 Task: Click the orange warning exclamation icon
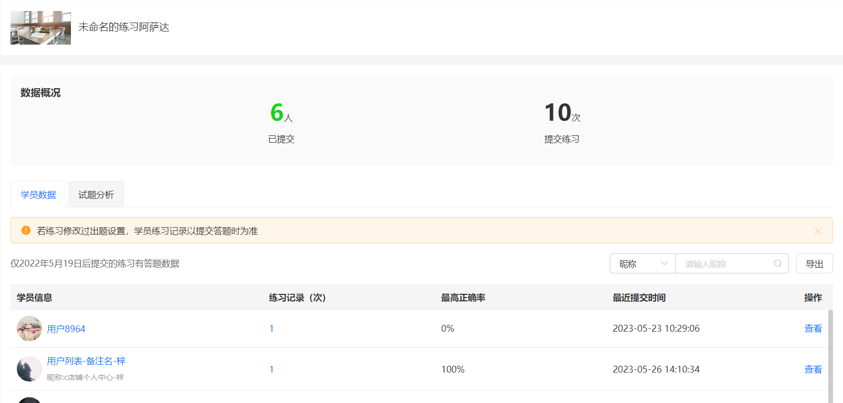click(x=26, y=230)
